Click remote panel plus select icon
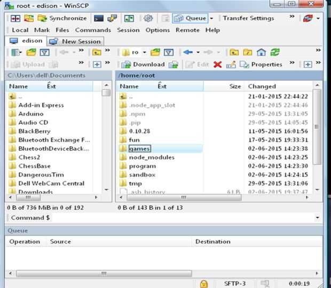331x288 pixels. 308,65
